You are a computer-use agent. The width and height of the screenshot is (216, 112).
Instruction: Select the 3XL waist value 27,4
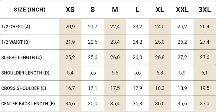coord(204,42)
